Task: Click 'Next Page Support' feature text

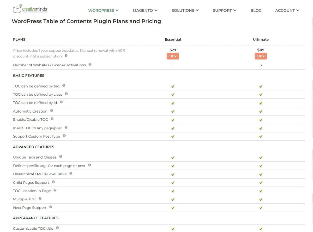Action: [30, 208]
